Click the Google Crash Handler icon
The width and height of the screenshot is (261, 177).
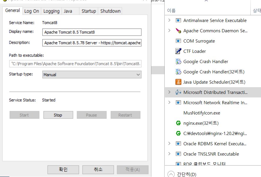(x=178, y=61)
